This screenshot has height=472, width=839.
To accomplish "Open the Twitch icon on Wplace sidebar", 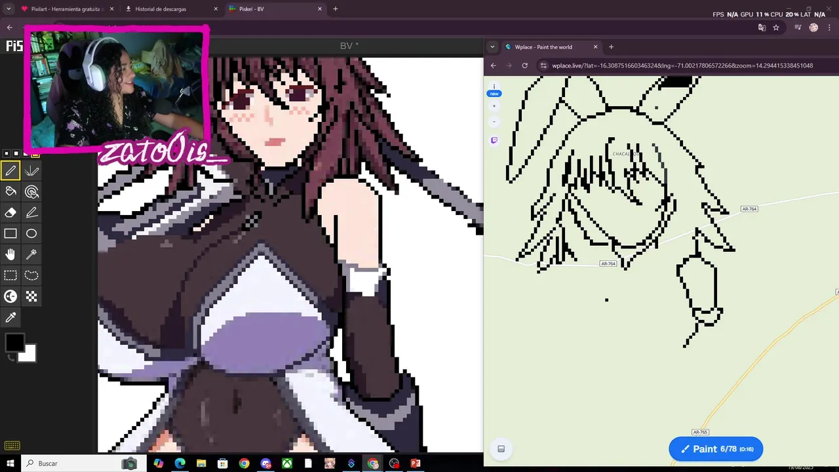I will [494, 140].
